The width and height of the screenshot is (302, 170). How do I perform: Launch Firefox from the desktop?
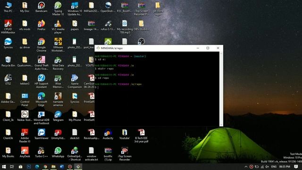41,25
